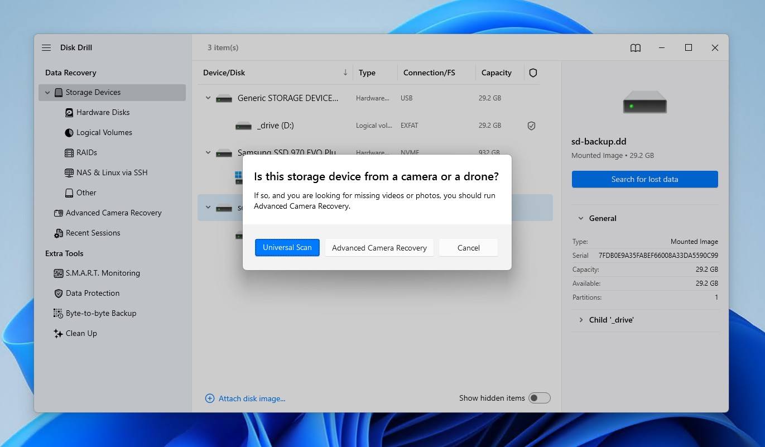
Task: Click Attach disk image link
Action: [x=251, y=398]
